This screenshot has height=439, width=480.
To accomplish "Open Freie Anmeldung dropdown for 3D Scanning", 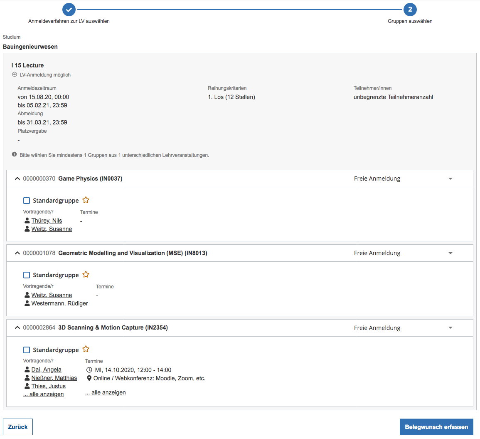I will 450,328.
